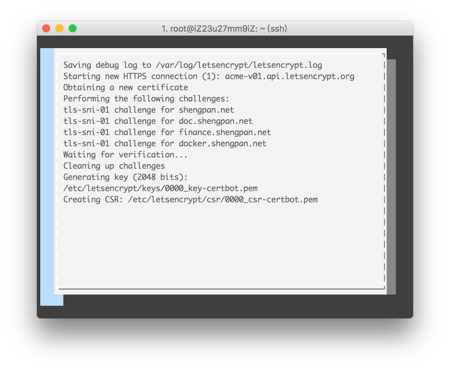Select the 'Starting new HTTPS connection' line

click(x=209, y=76)
